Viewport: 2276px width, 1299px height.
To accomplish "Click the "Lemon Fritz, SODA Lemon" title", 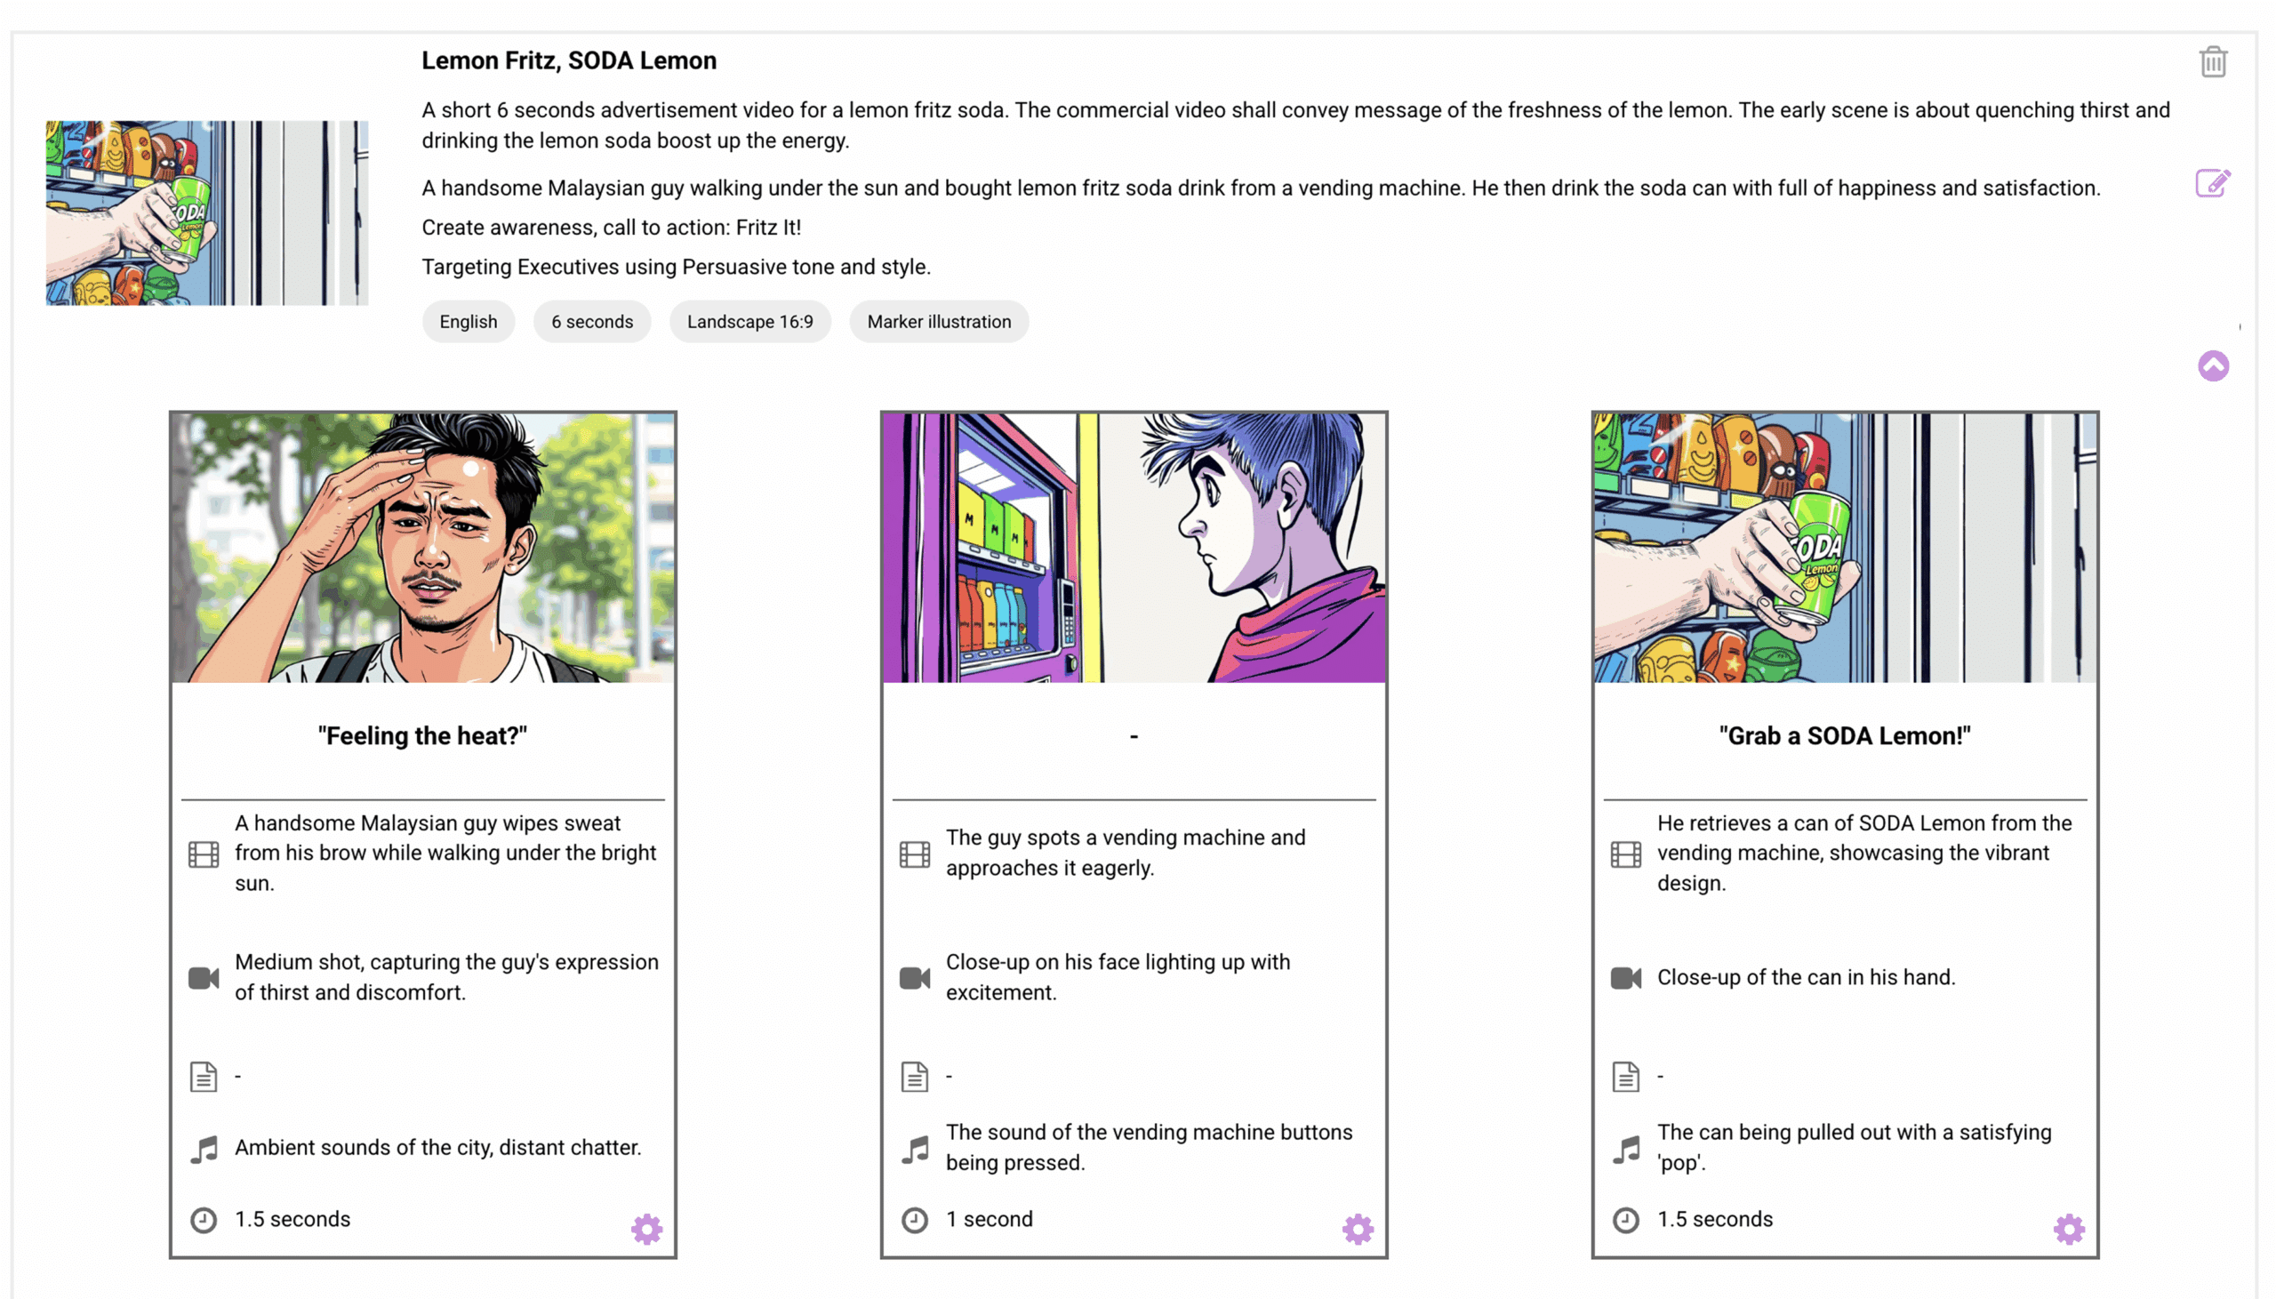I will [x=569, y=60].
